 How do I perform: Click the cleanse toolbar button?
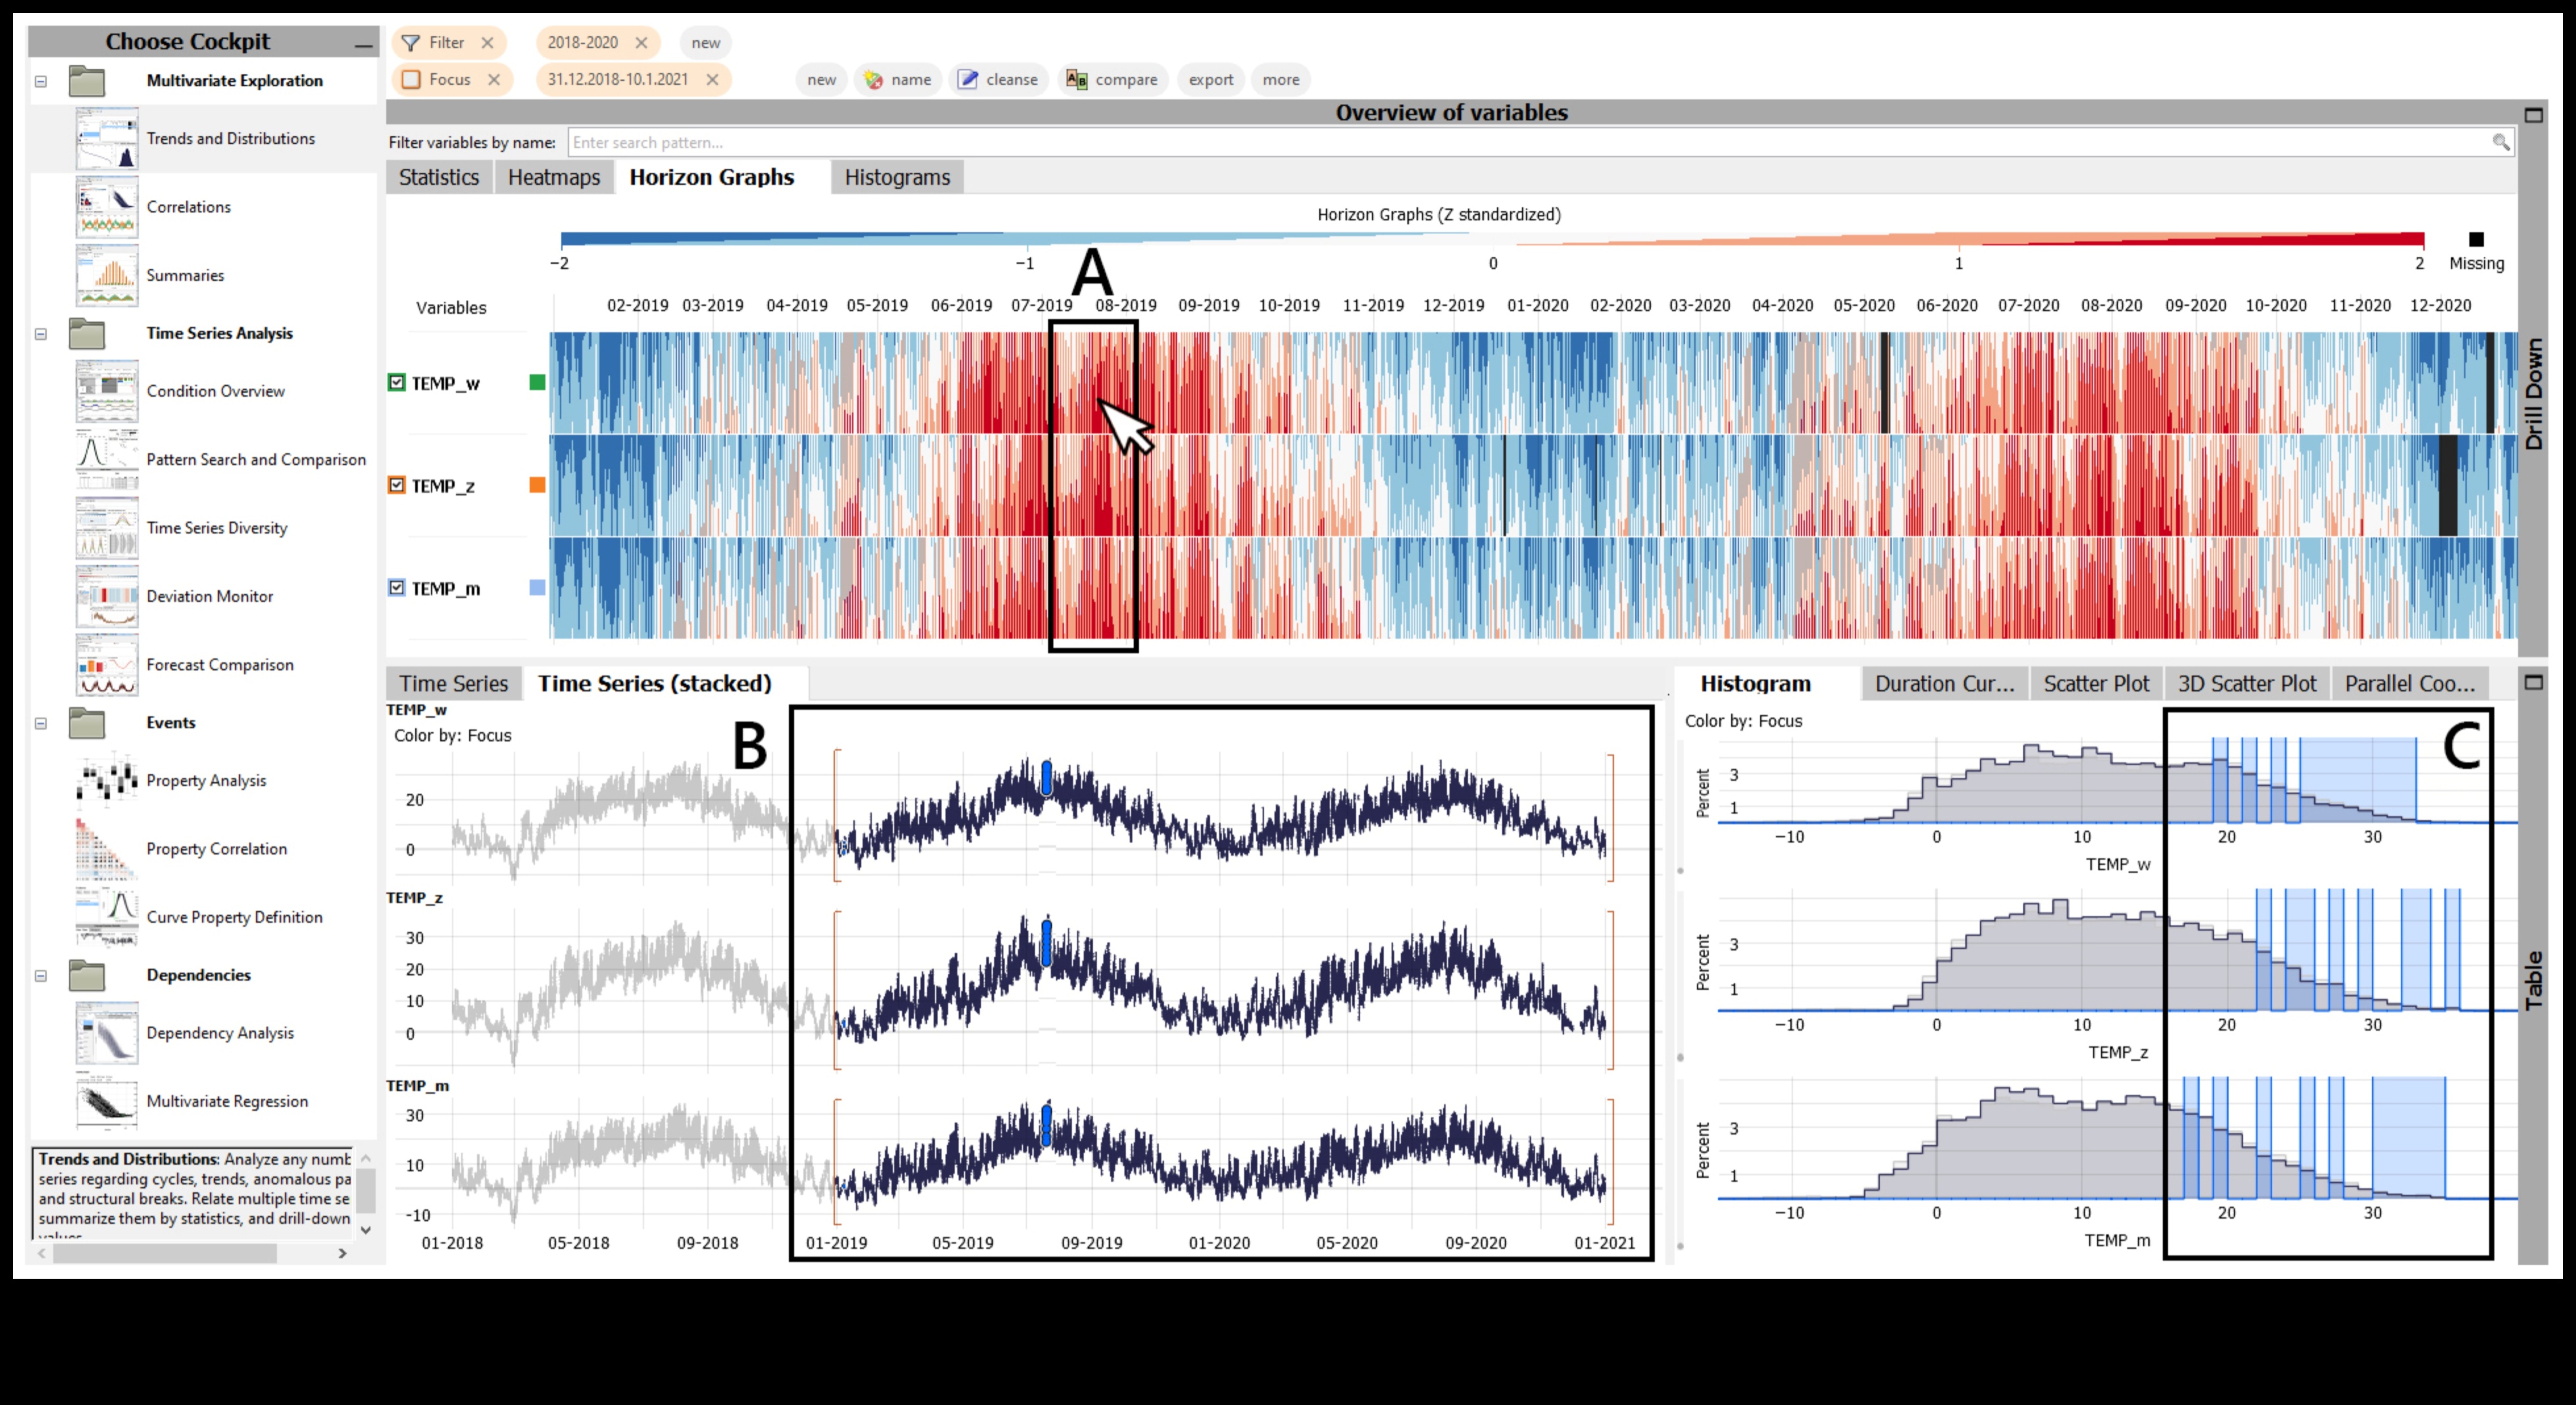[998, 80]
